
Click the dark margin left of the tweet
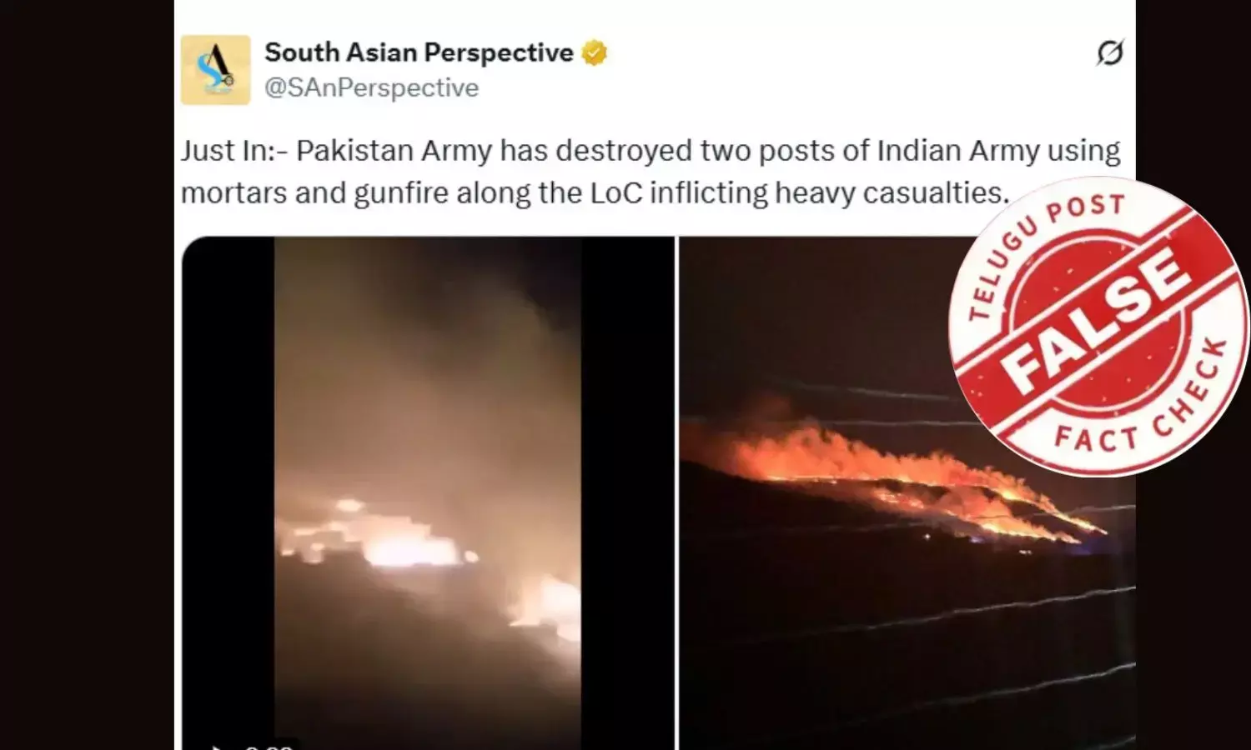[x=87, y=375]
